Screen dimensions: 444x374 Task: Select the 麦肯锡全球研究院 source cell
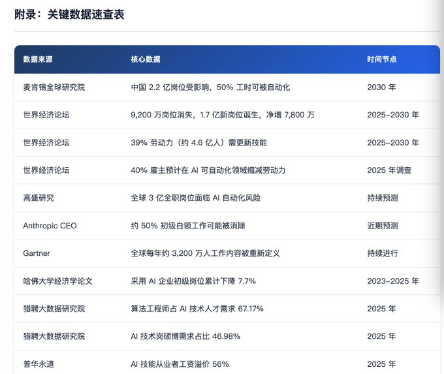[54, 87]
